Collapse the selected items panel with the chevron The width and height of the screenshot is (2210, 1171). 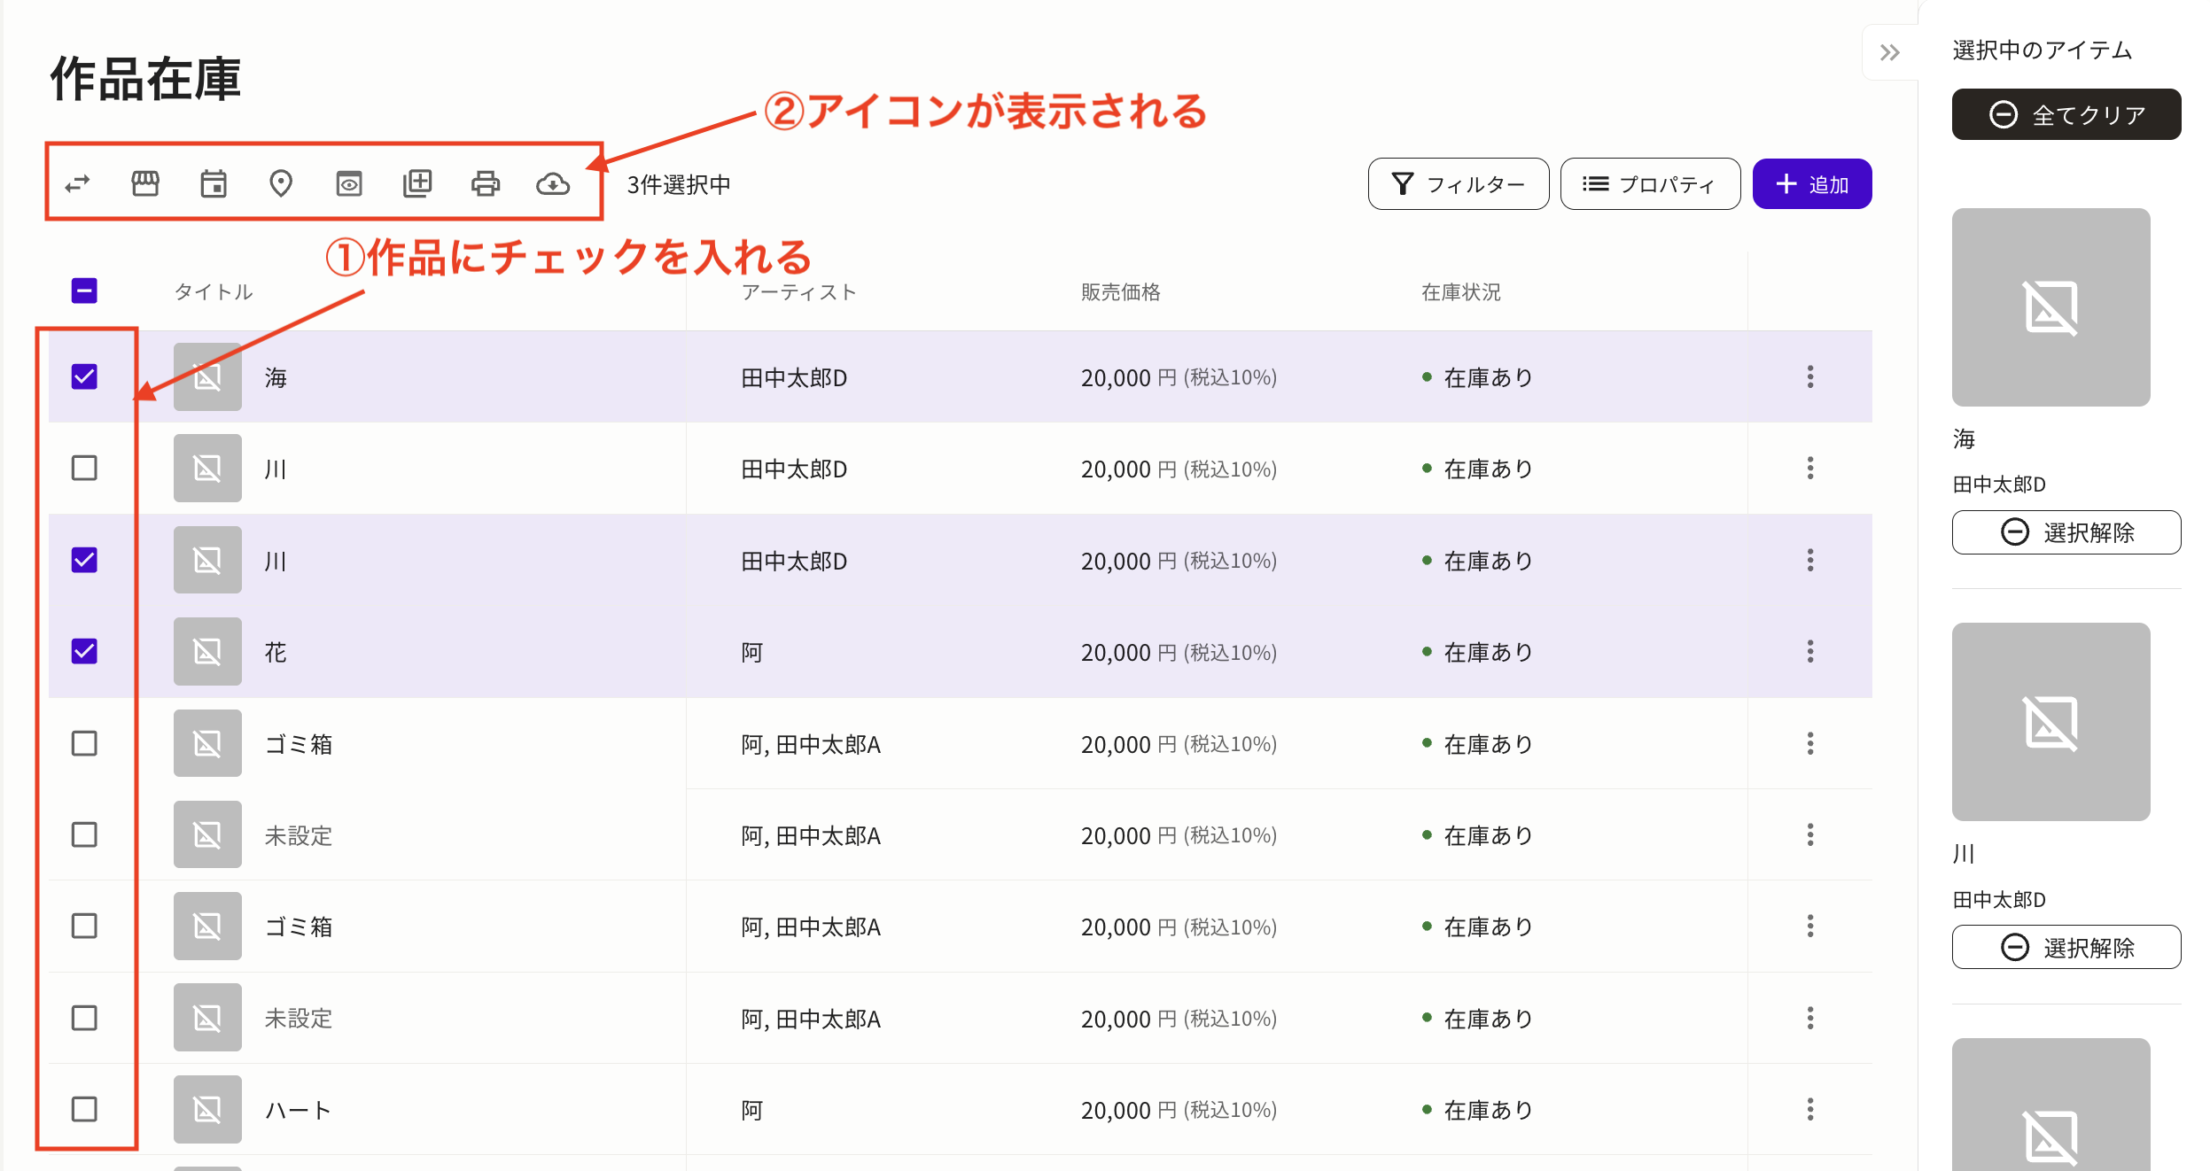click(1889, 53)
